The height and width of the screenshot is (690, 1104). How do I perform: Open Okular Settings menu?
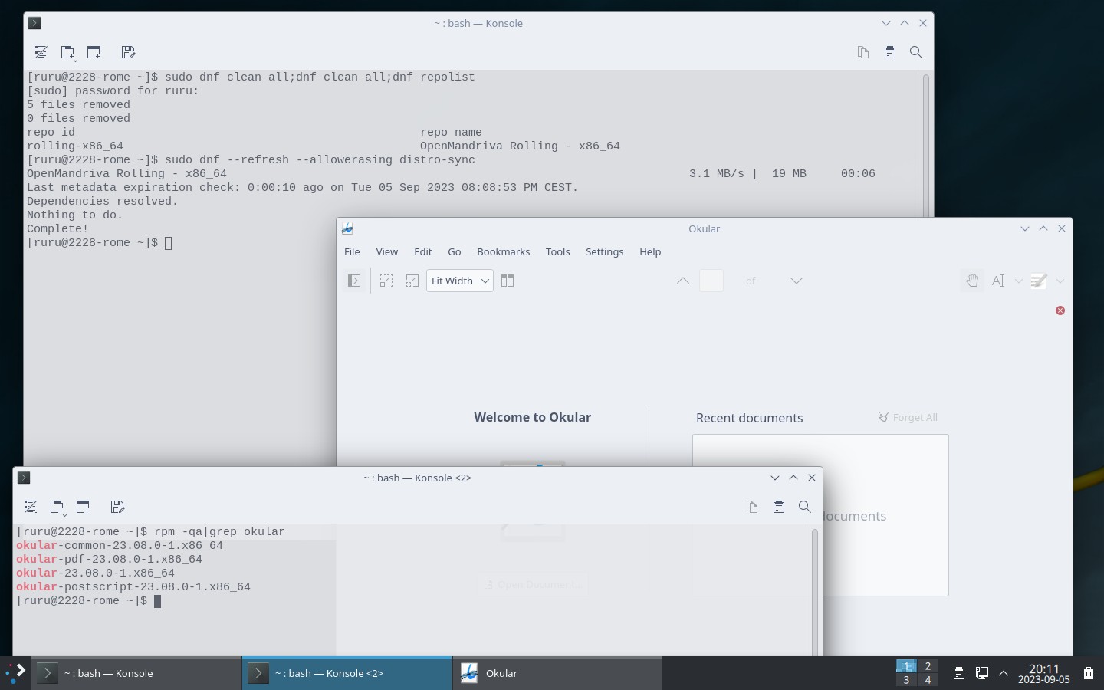pyautogui.click(x=605, y=251)
